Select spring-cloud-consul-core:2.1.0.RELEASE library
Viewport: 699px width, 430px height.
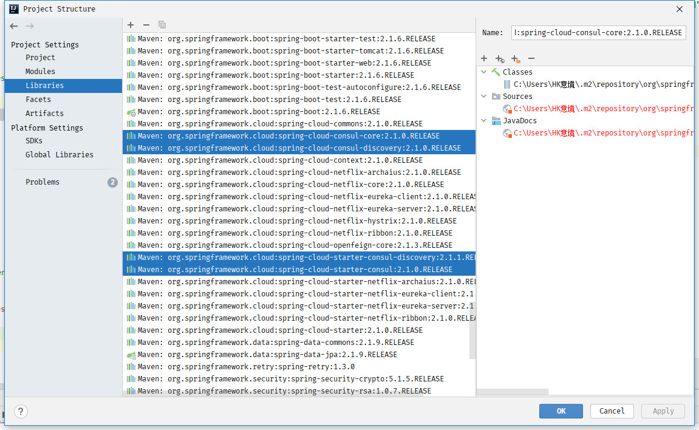[299, 136]
